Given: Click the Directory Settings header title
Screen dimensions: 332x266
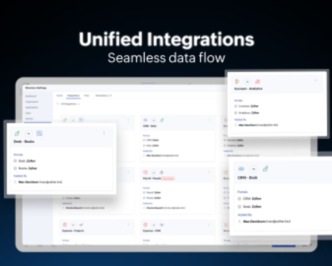Looking at the screenshot, I should pyautogui.click(x=36, y=88).
